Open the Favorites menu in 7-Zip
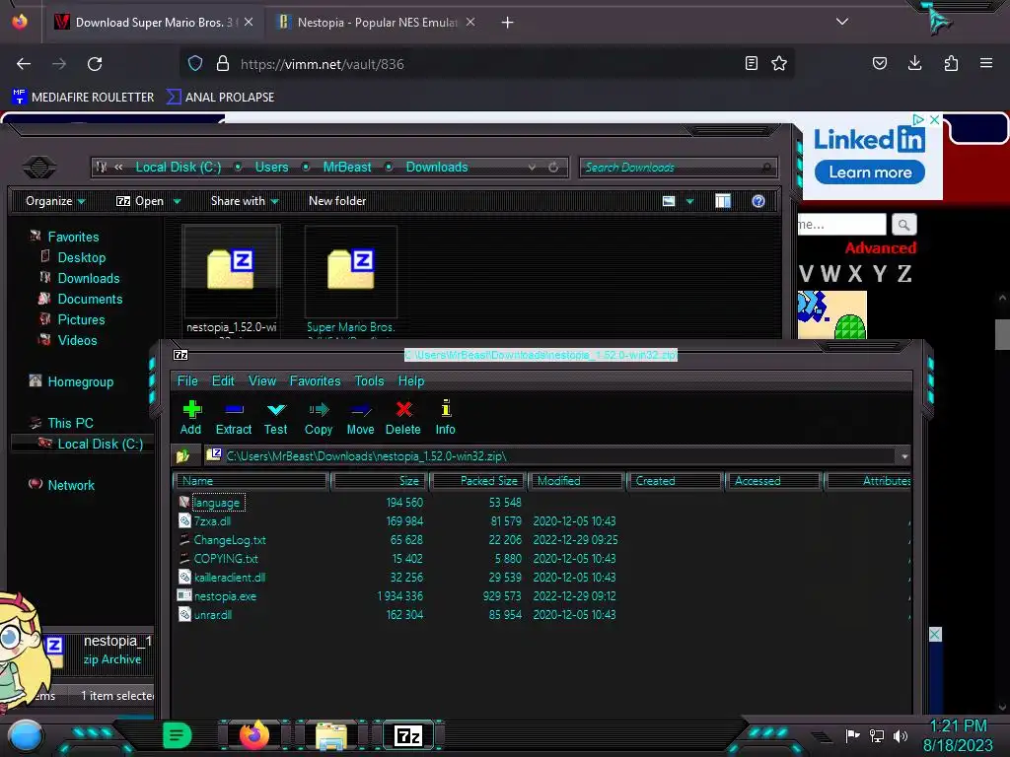 pyautogui.click(x=315, y=381)
